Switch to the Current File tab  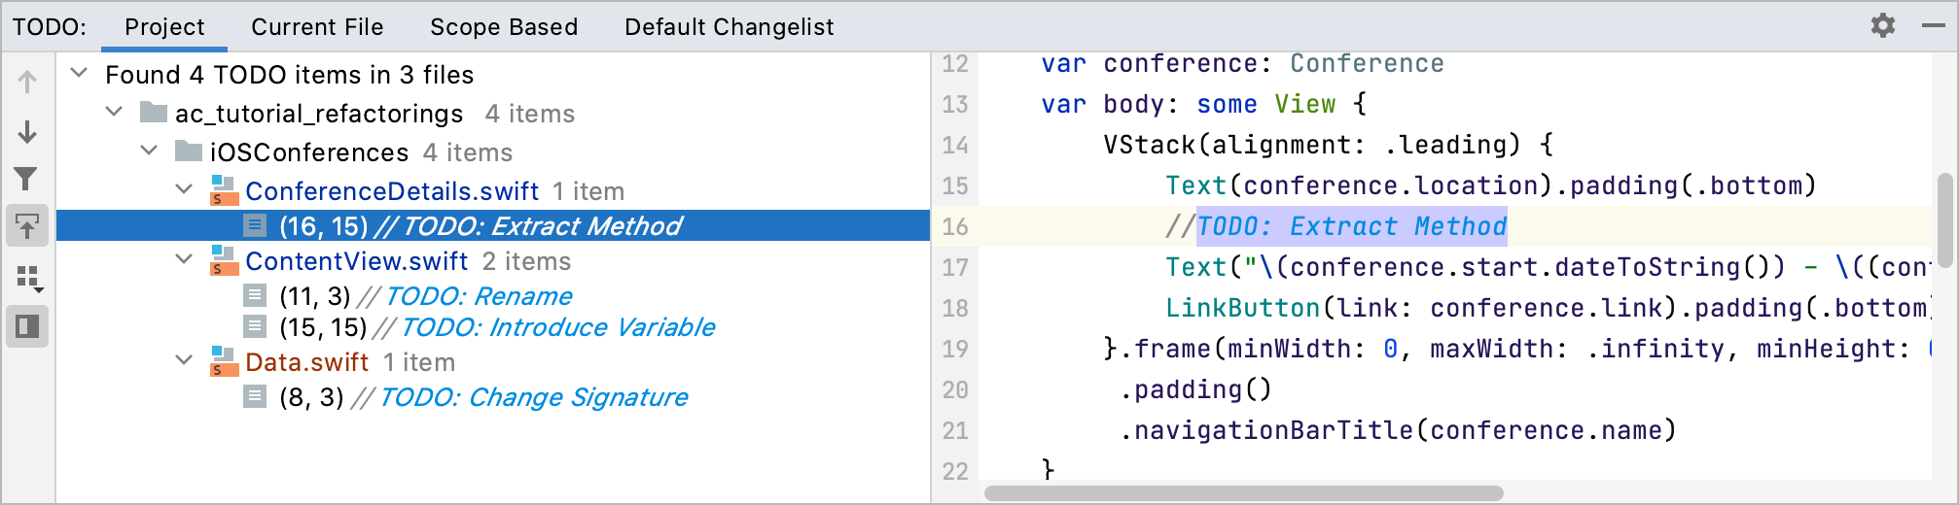317,27
